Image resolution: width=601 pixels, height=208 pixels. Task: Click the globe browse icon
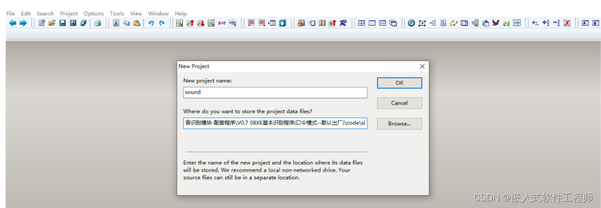485,23
